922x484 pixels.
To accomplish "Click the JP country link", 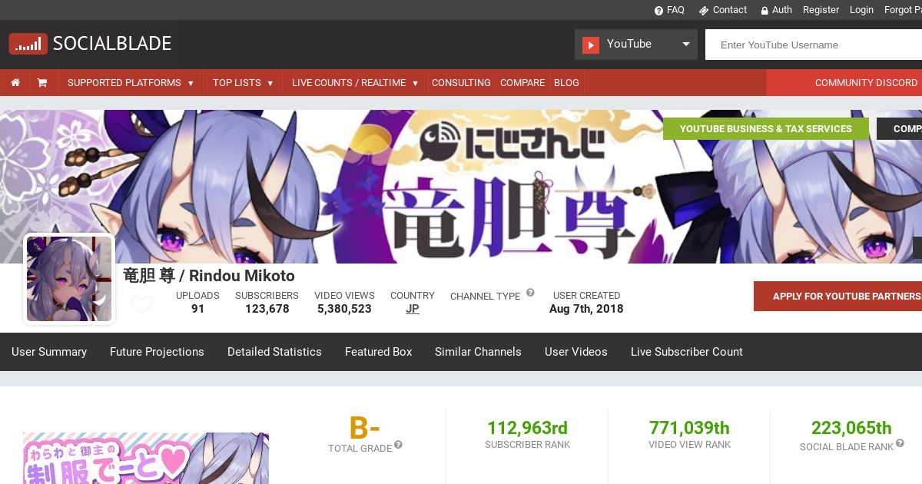I will pyautogui.click(x=413, y=309).
